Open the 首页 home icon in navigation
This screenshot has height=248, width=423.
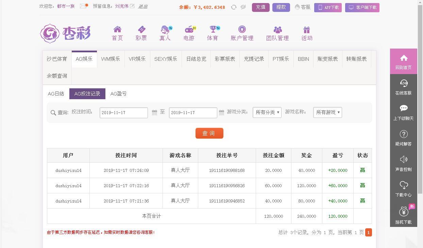click(117, 33)
